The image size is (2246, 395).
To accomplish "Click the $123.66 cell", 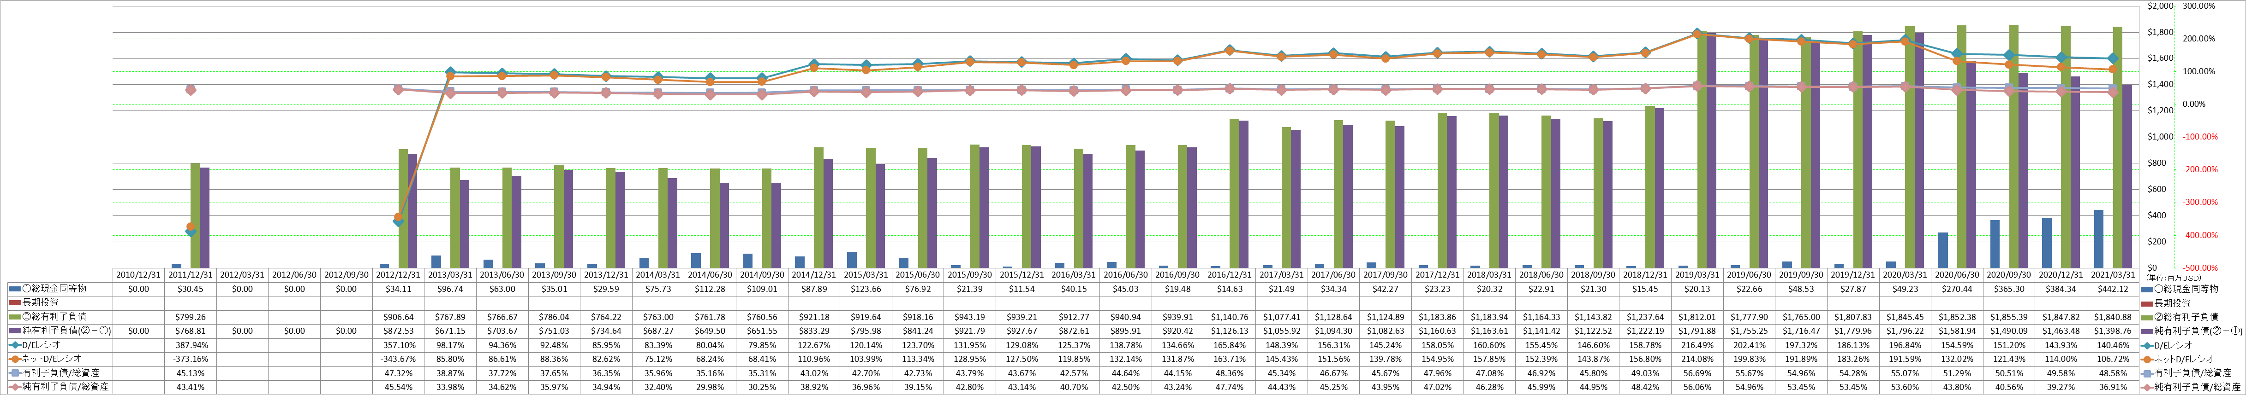I will click(866, 289).
